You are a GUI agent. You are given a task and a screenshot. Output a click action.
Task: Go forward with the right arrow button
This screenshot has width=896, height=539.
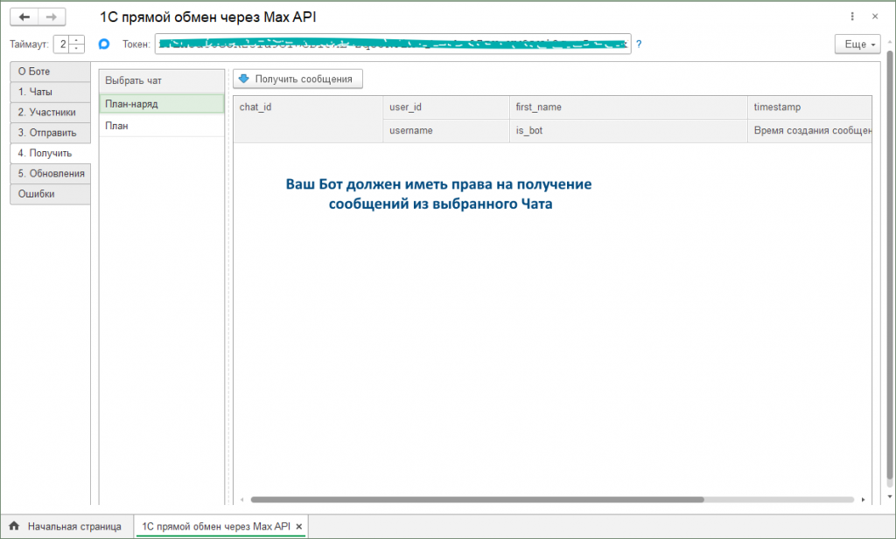pos(52,17)
